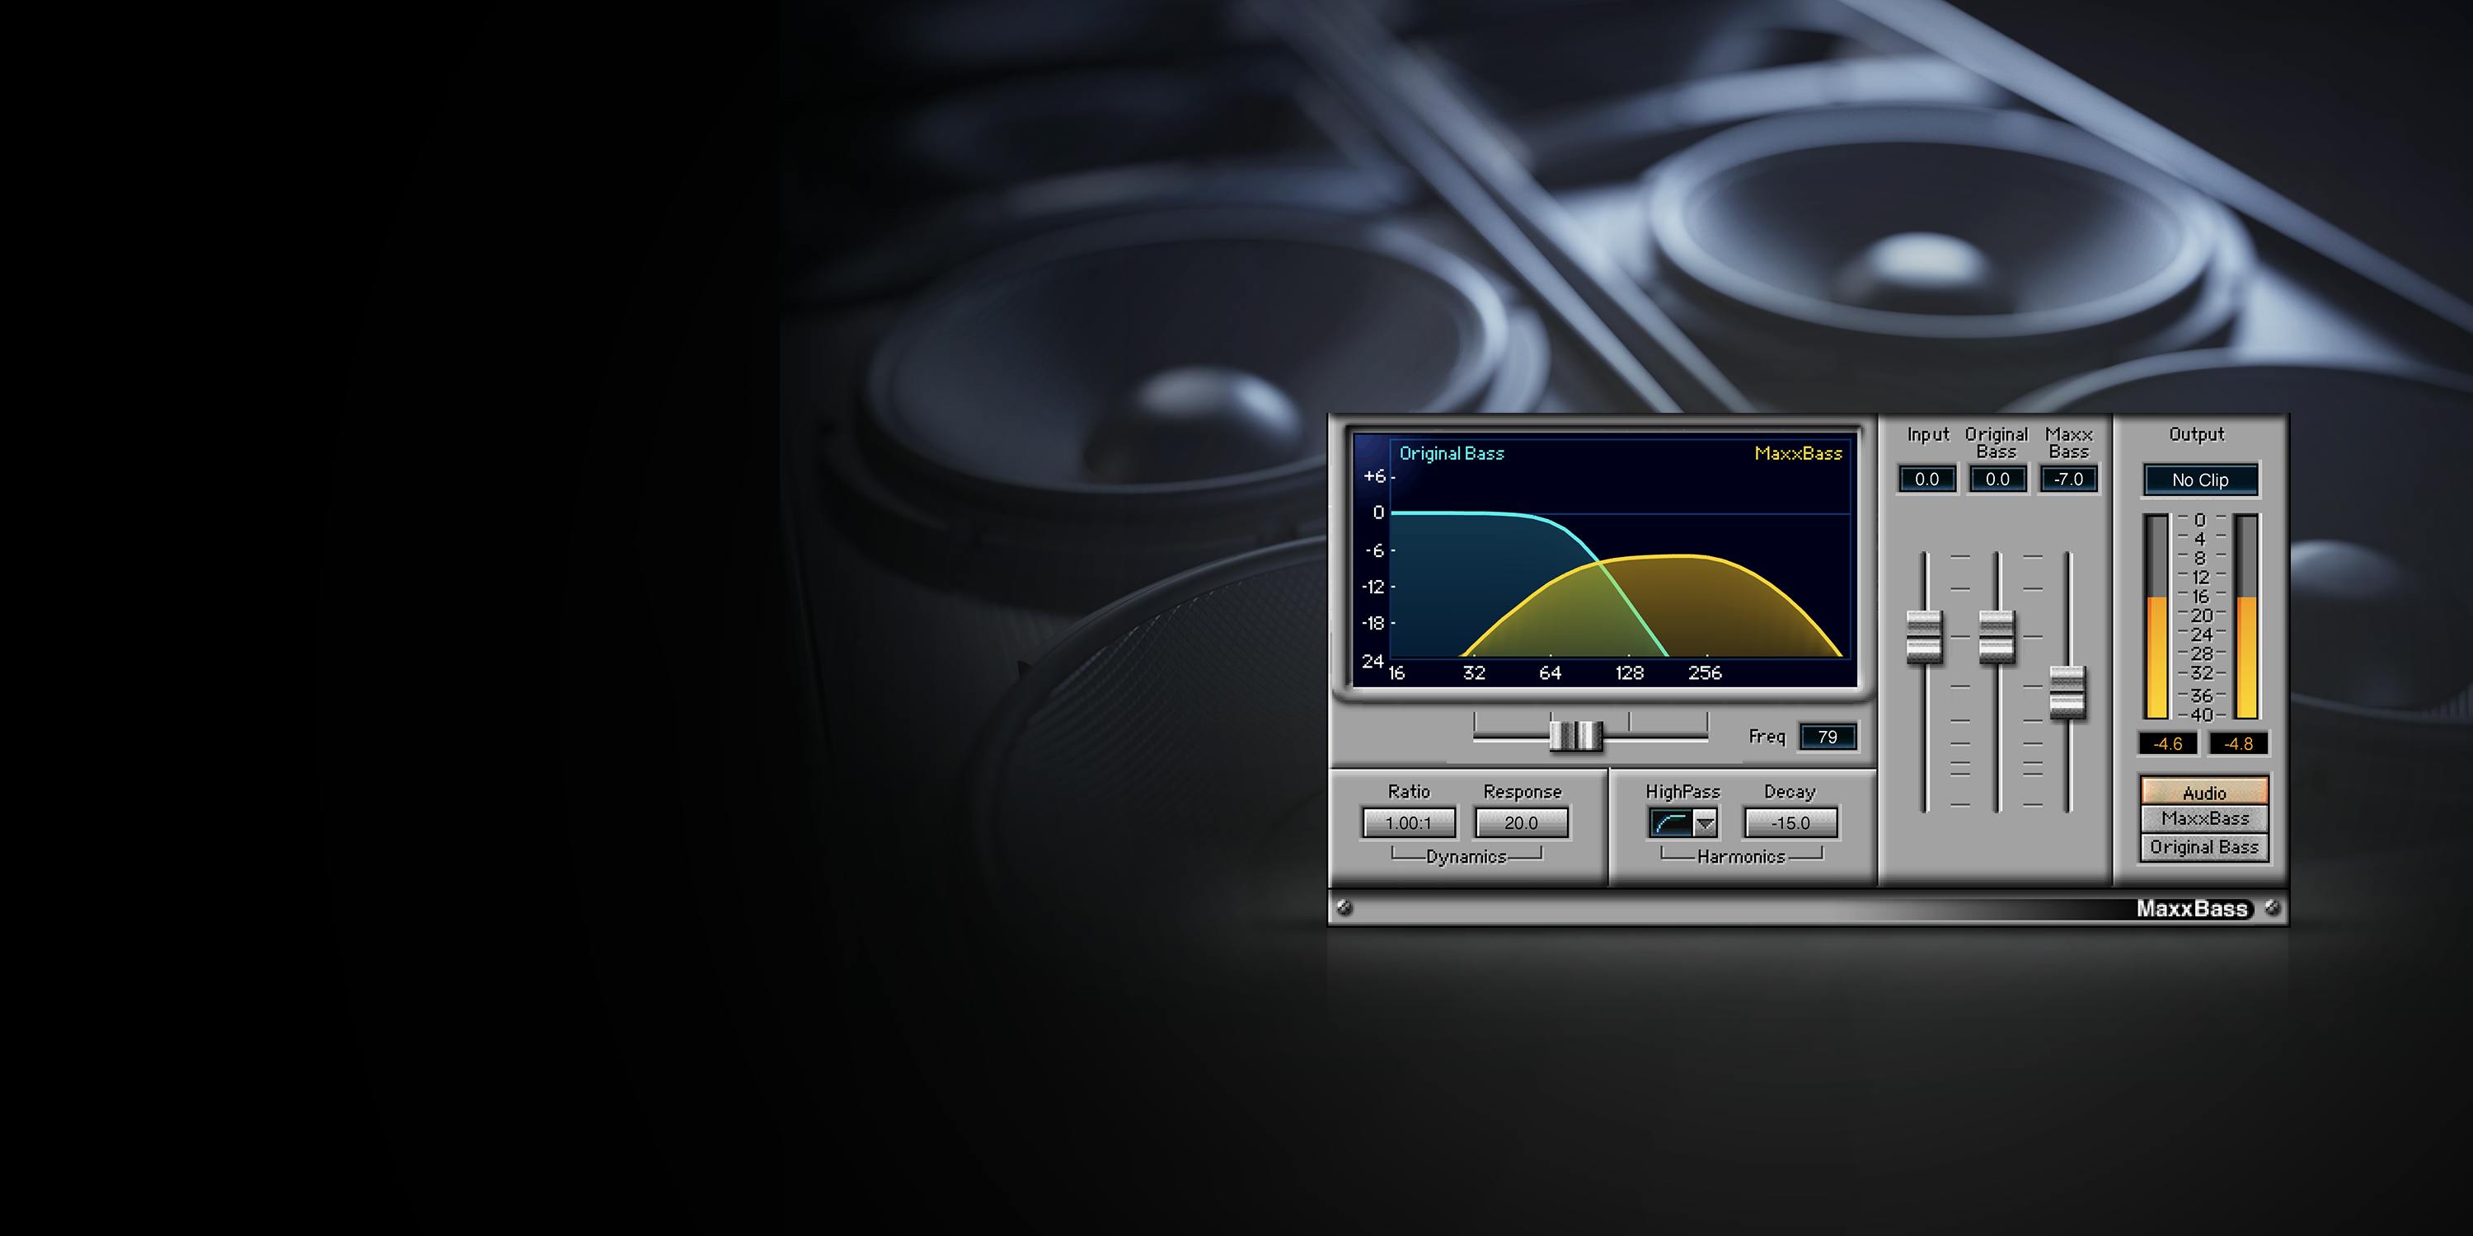
Task: Click the Decay value -15.0
Action: click(x=1790, y=823)
